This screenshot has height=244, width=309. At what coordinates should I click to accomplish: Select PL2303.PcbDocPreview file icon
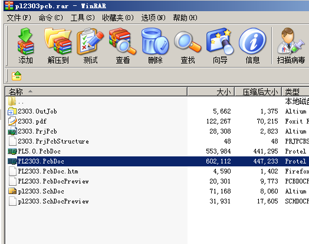click(x=12, y=181)
